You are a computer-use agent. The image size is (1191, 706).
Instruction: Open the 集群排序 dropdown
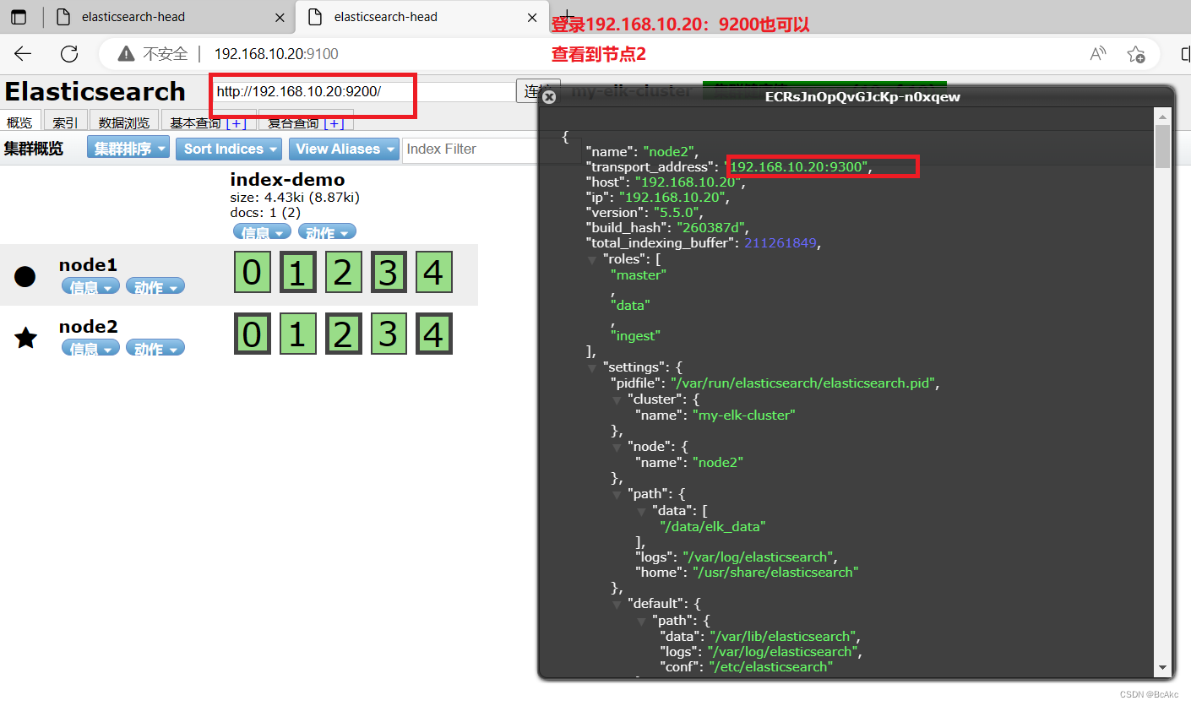pyautogui.click(x=128, y=149)
